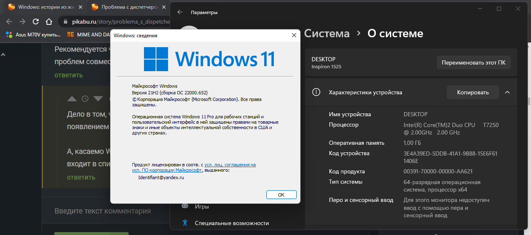Click the Settings back arrow

(x=180, y=12)
